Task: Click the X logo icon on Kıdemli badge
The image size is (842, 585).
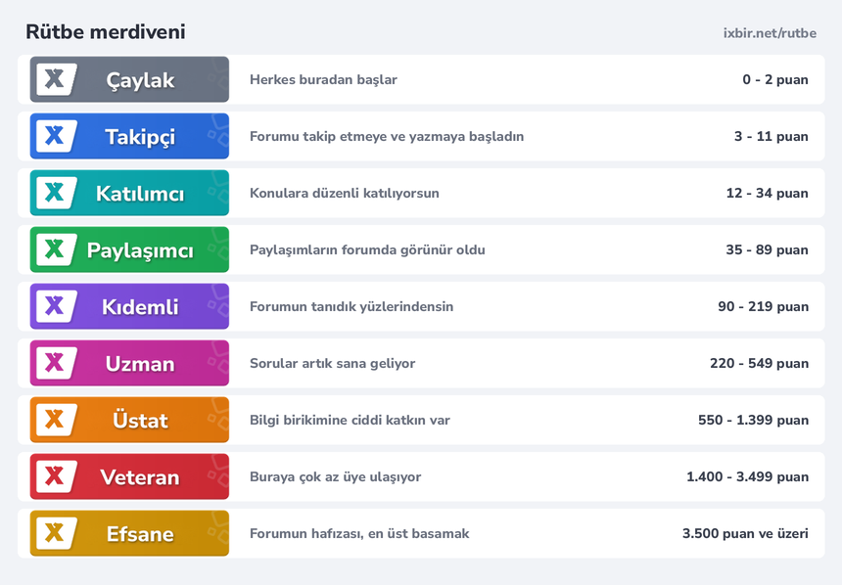Action: point(57,306)
